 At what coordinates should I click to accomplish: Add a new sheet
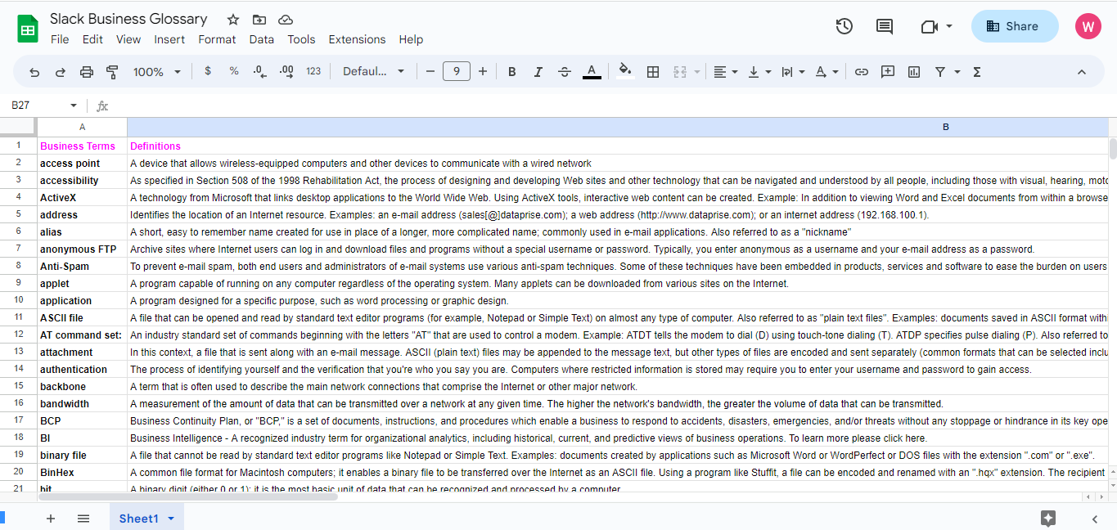click(x=51, y=519)
